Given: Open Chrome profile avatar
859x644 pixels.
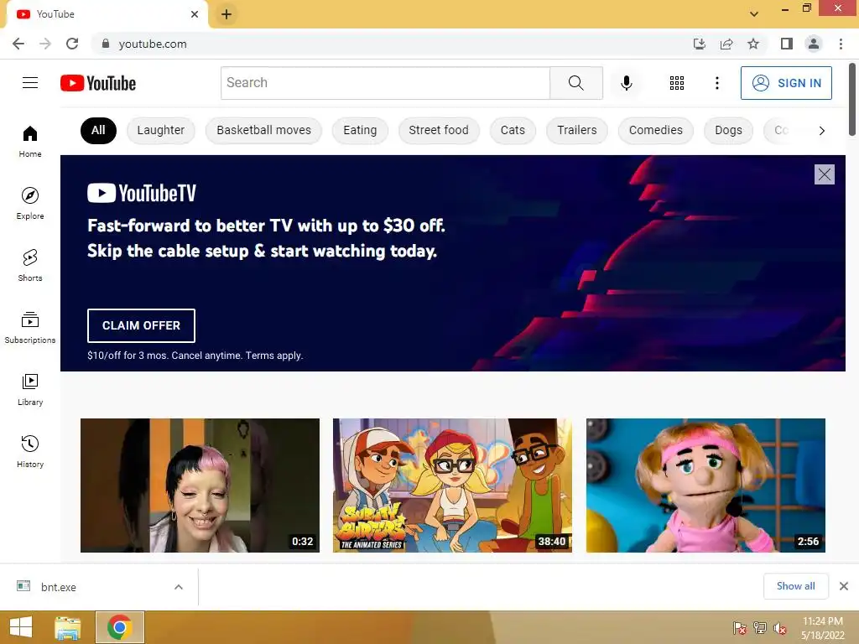Looking at the screenshot, I should [814, 44].
